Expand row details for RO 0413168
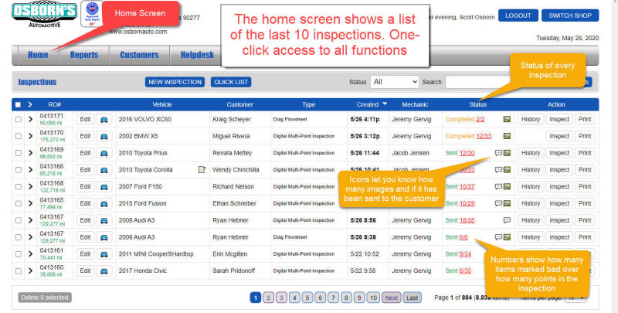The height and width of the screenshot is (313, 618). [x=30, y=186]
